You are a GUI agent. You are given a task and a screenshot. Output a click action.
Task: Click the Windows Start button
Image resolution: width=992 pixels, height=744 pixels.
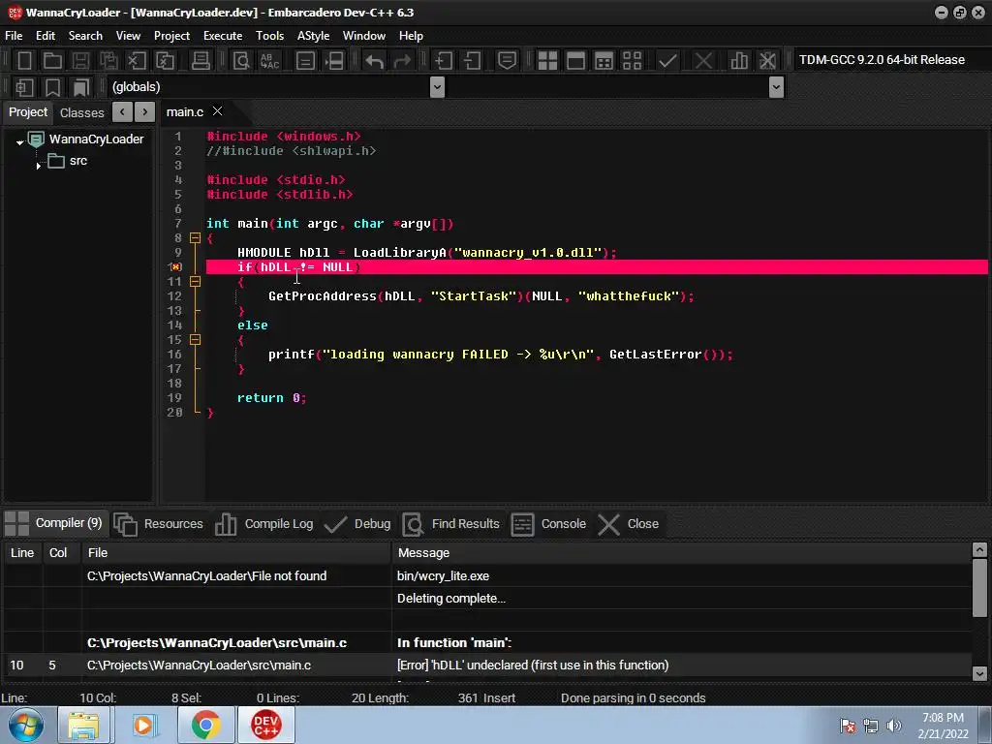[26, 725]
